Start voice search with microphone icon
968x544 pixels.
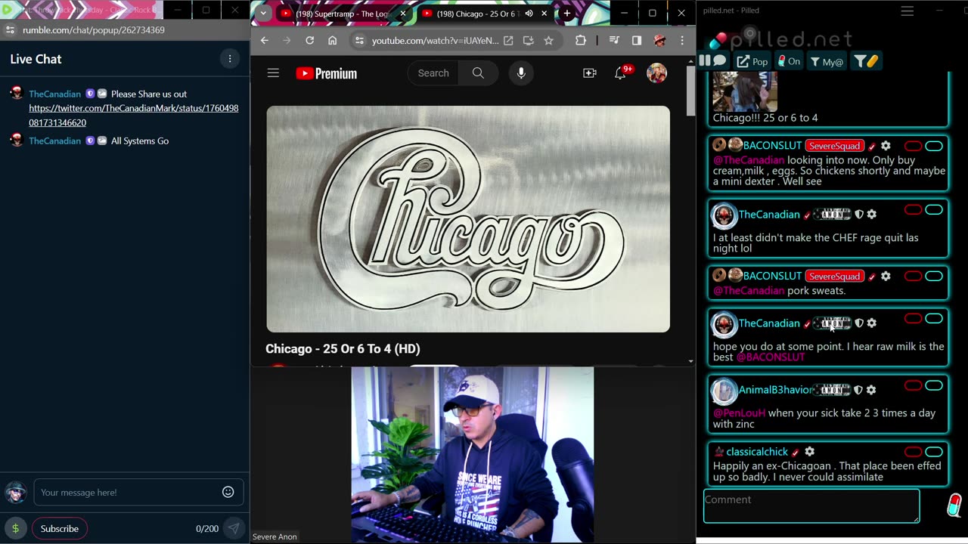tap(521, 73)
